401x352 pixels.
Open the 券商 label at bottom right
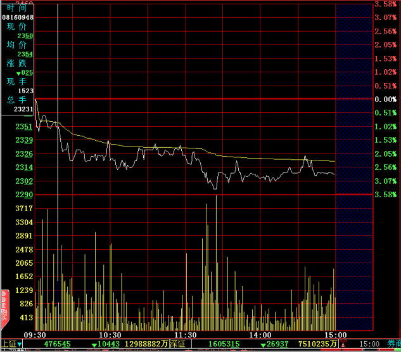(x=393, y=344)
